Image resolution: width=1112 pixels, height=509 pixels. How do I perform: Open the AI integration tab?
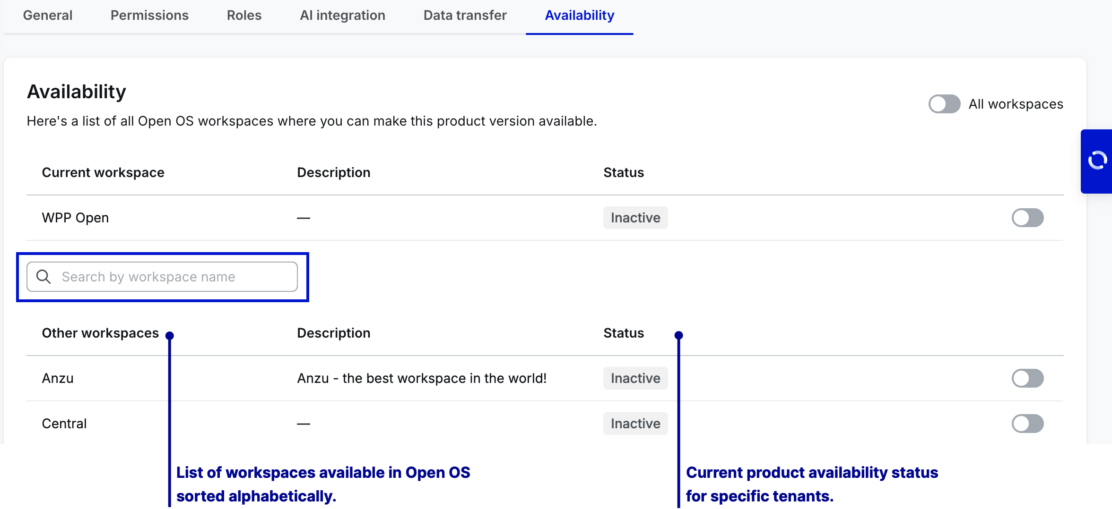click(x=342, y=16)
